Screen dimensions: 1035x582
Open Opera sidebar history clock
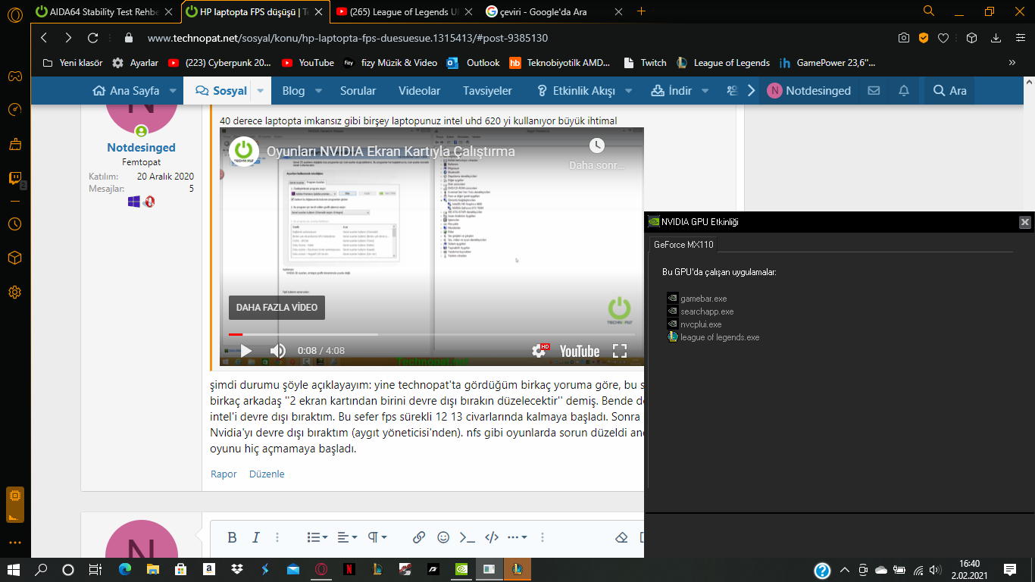click(x=14, y=224)
